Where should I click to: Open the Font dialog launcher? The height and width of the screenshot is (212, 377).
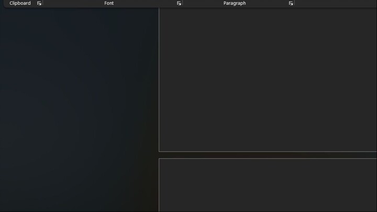pos(179,3)
